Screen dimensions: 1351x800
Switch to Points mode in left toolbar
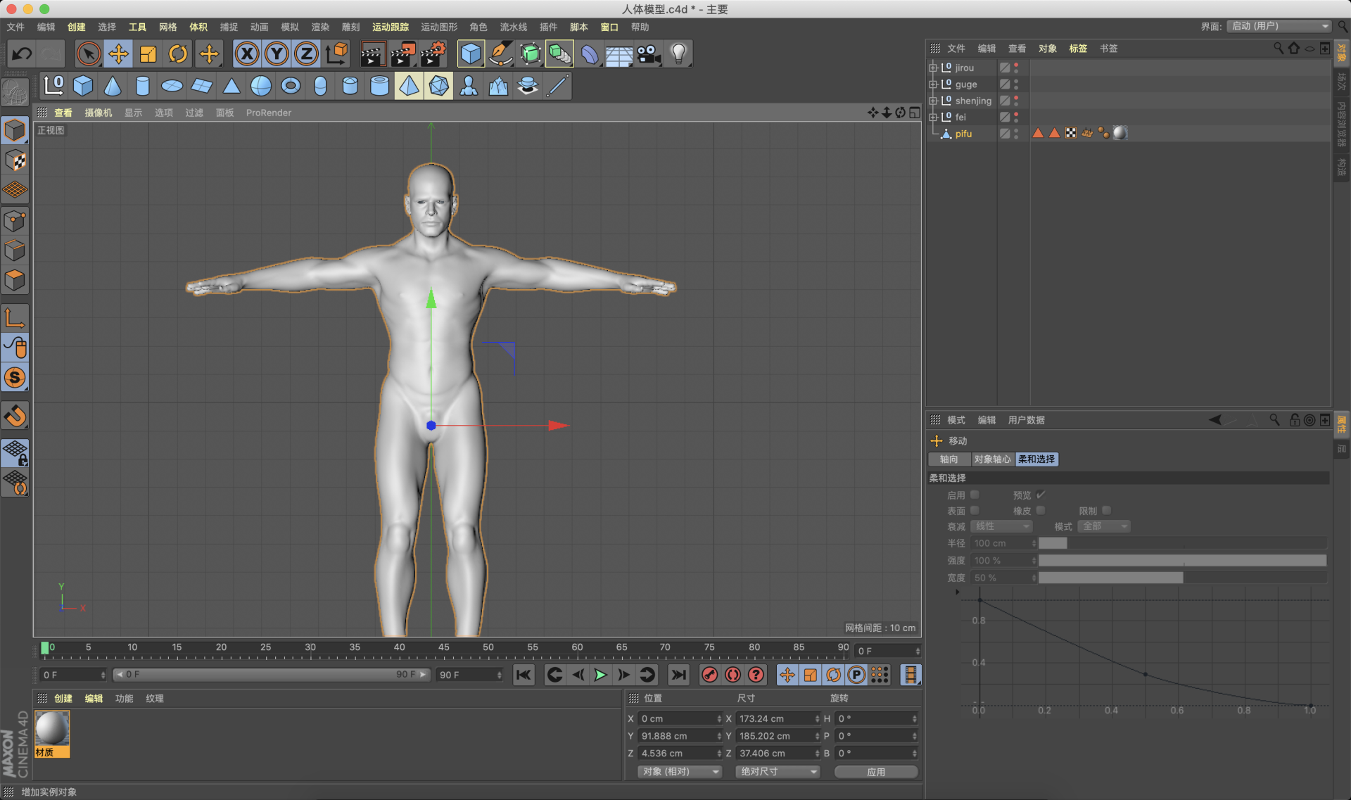15,221
